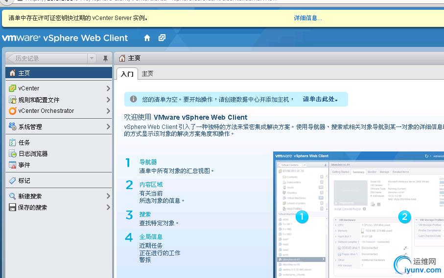This screenshot has width=444, height=278.
Task: Expand the vCenter chevron arrow
Action: point(108,88)
